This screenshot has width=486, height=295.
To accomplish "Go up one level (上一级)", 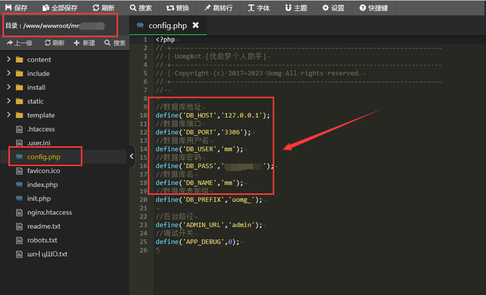I will (x=19, y=43).
